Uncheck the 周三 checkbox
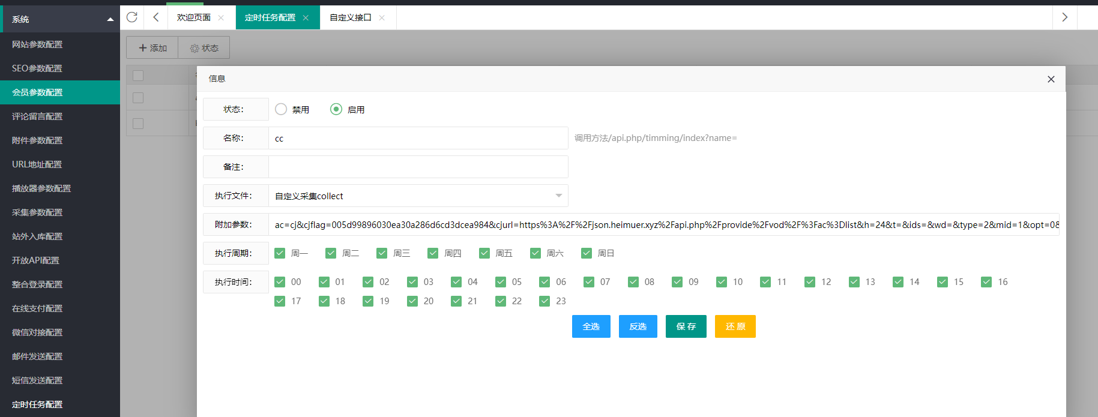Viewport: 1098px width, 417px height. point(382,253)
